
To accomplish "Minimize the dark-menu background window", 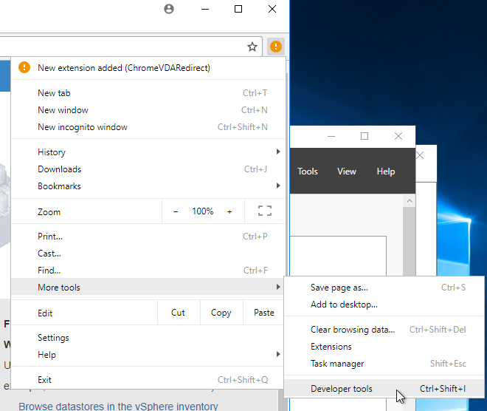I will [331, 136].
